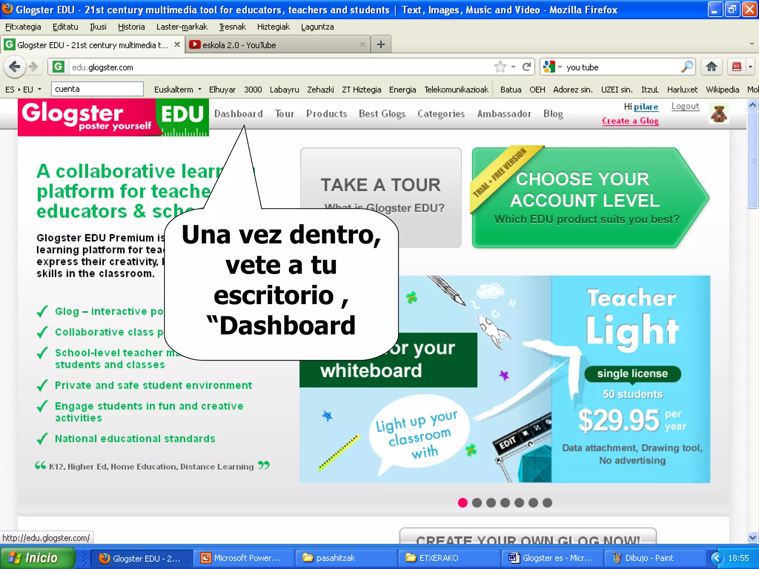
Task: Log out using the Logout link
Action: pyautogui.click(x=685, y=106)
